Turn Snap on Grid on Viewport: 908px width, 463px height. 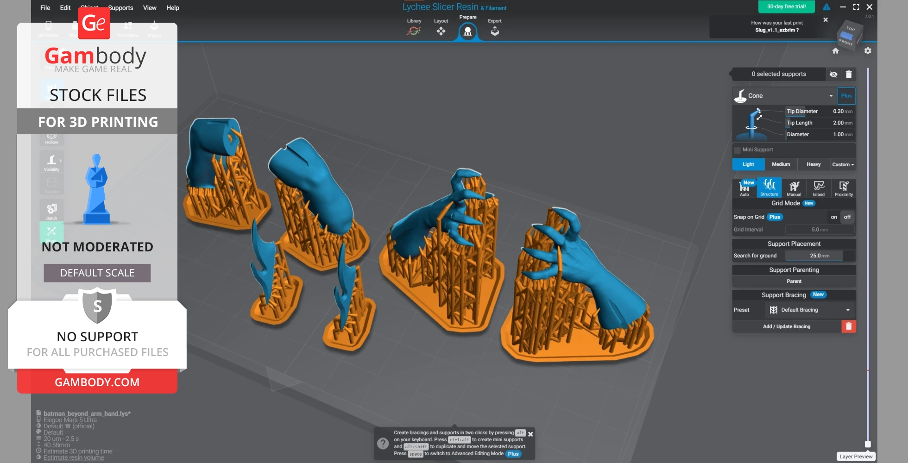[834, 217]
